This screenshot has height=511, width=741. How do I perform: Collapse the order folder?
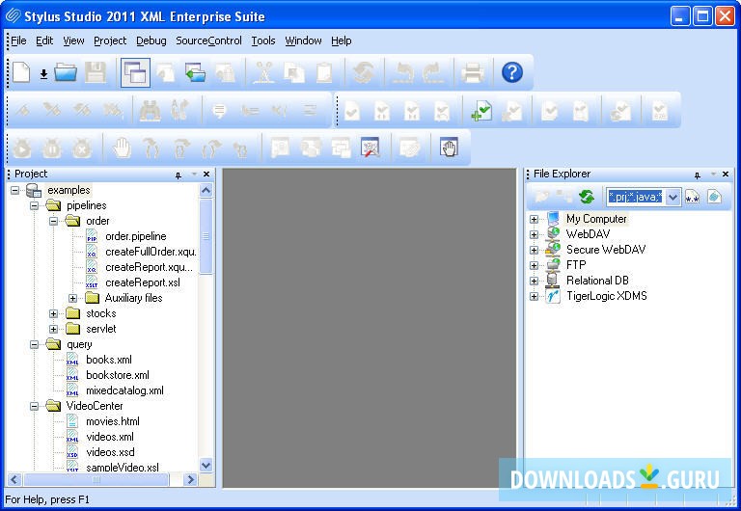point(54,221)
